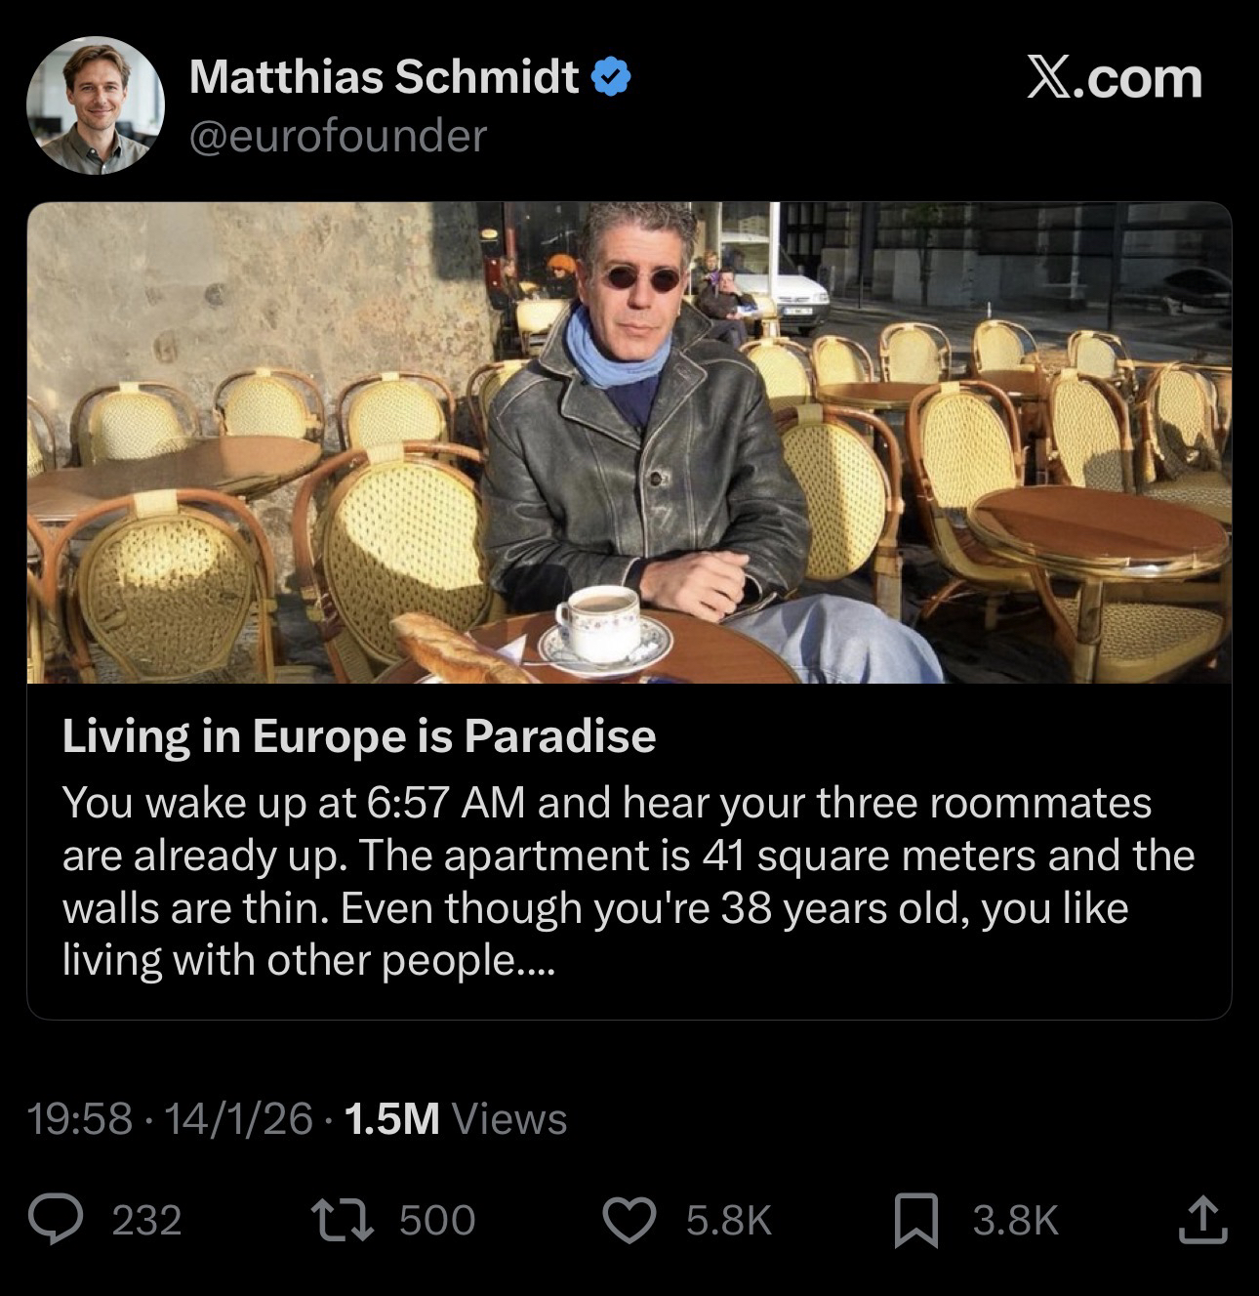Like the post with the heart icon
Viewport: 1259px width, 1296px height.
629,1221
